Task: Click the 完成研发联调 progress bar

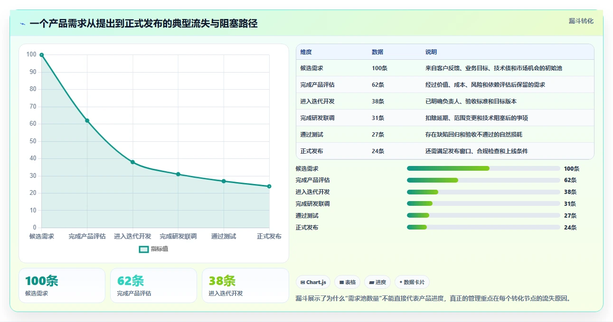Action: click(483, 203)
